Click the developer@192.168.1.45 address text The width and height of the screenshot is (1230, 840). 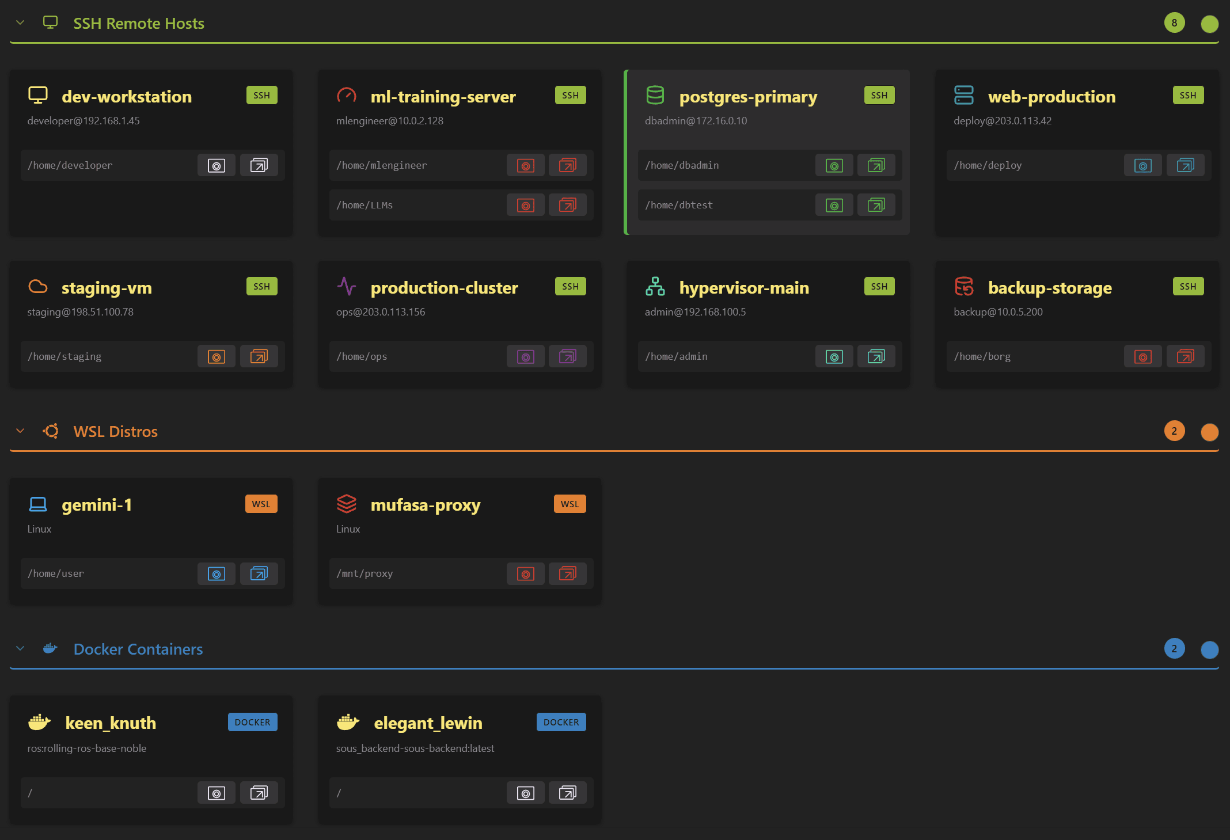pos(83,121)
